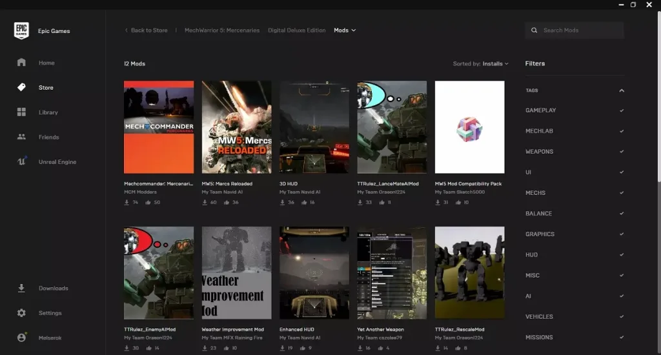Select the Store tag icon

tap(21, 87)
